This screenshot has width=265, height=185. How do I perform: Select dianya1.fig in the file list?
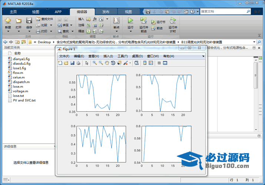(x=21, y=59)
